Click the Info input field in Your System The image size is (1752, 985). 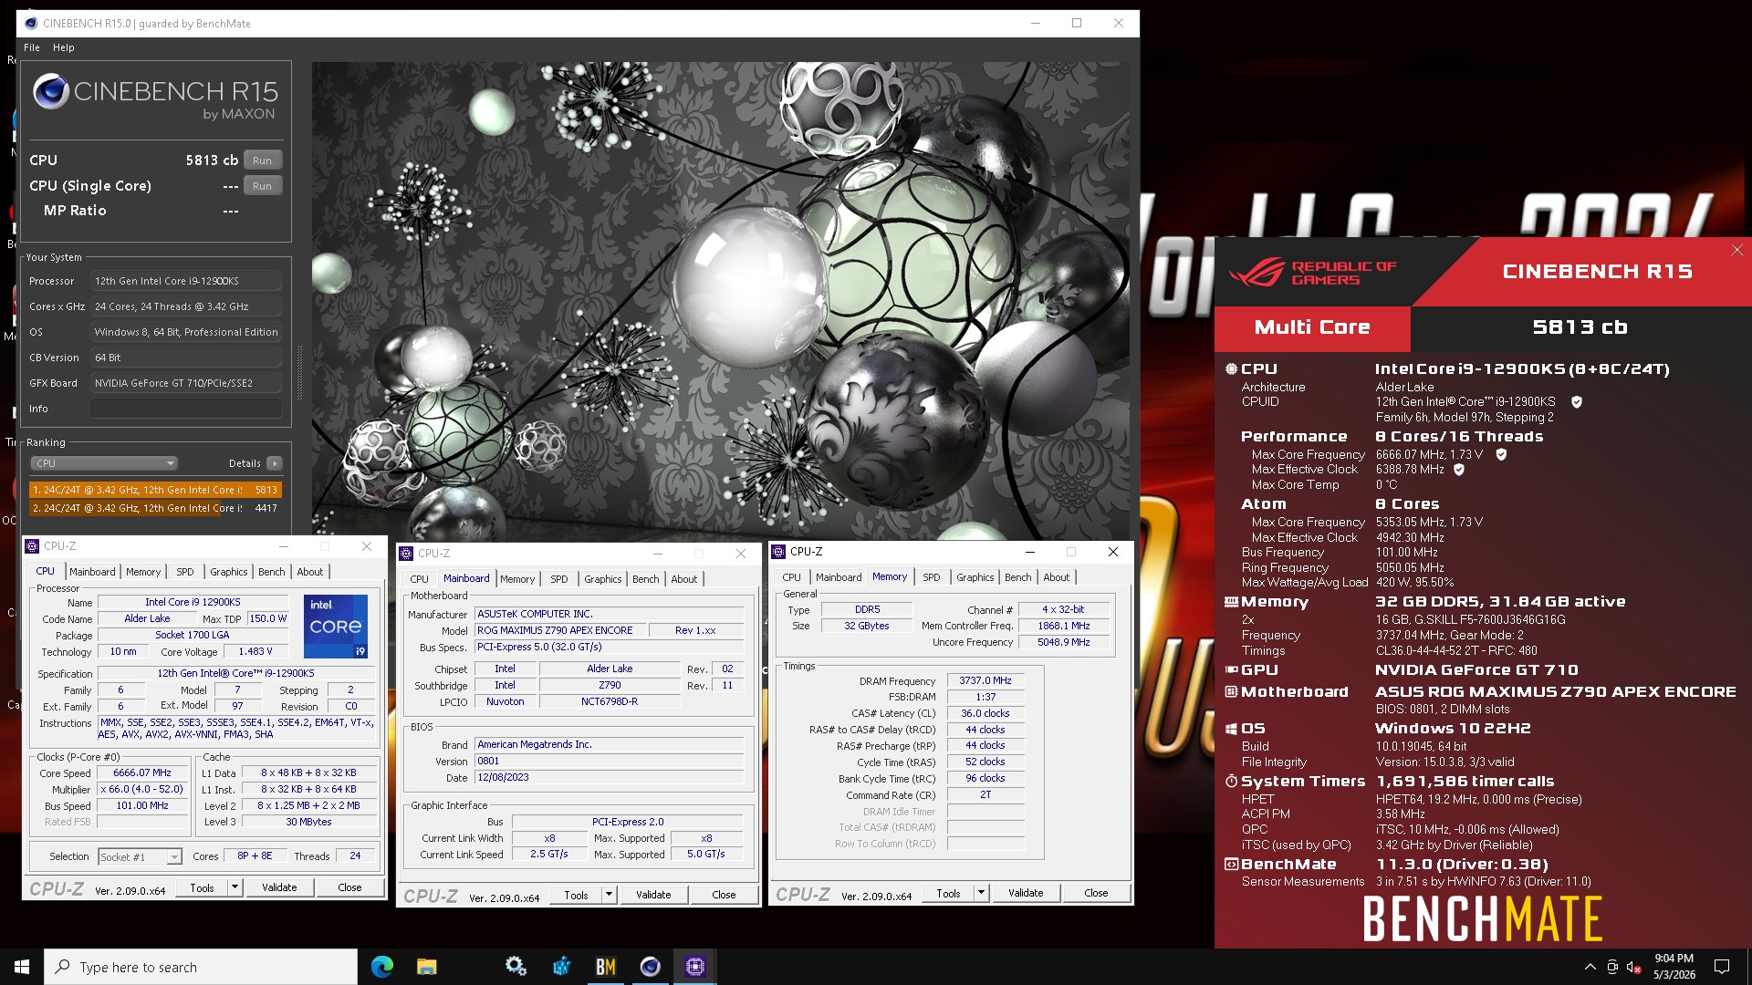[186, 409]
